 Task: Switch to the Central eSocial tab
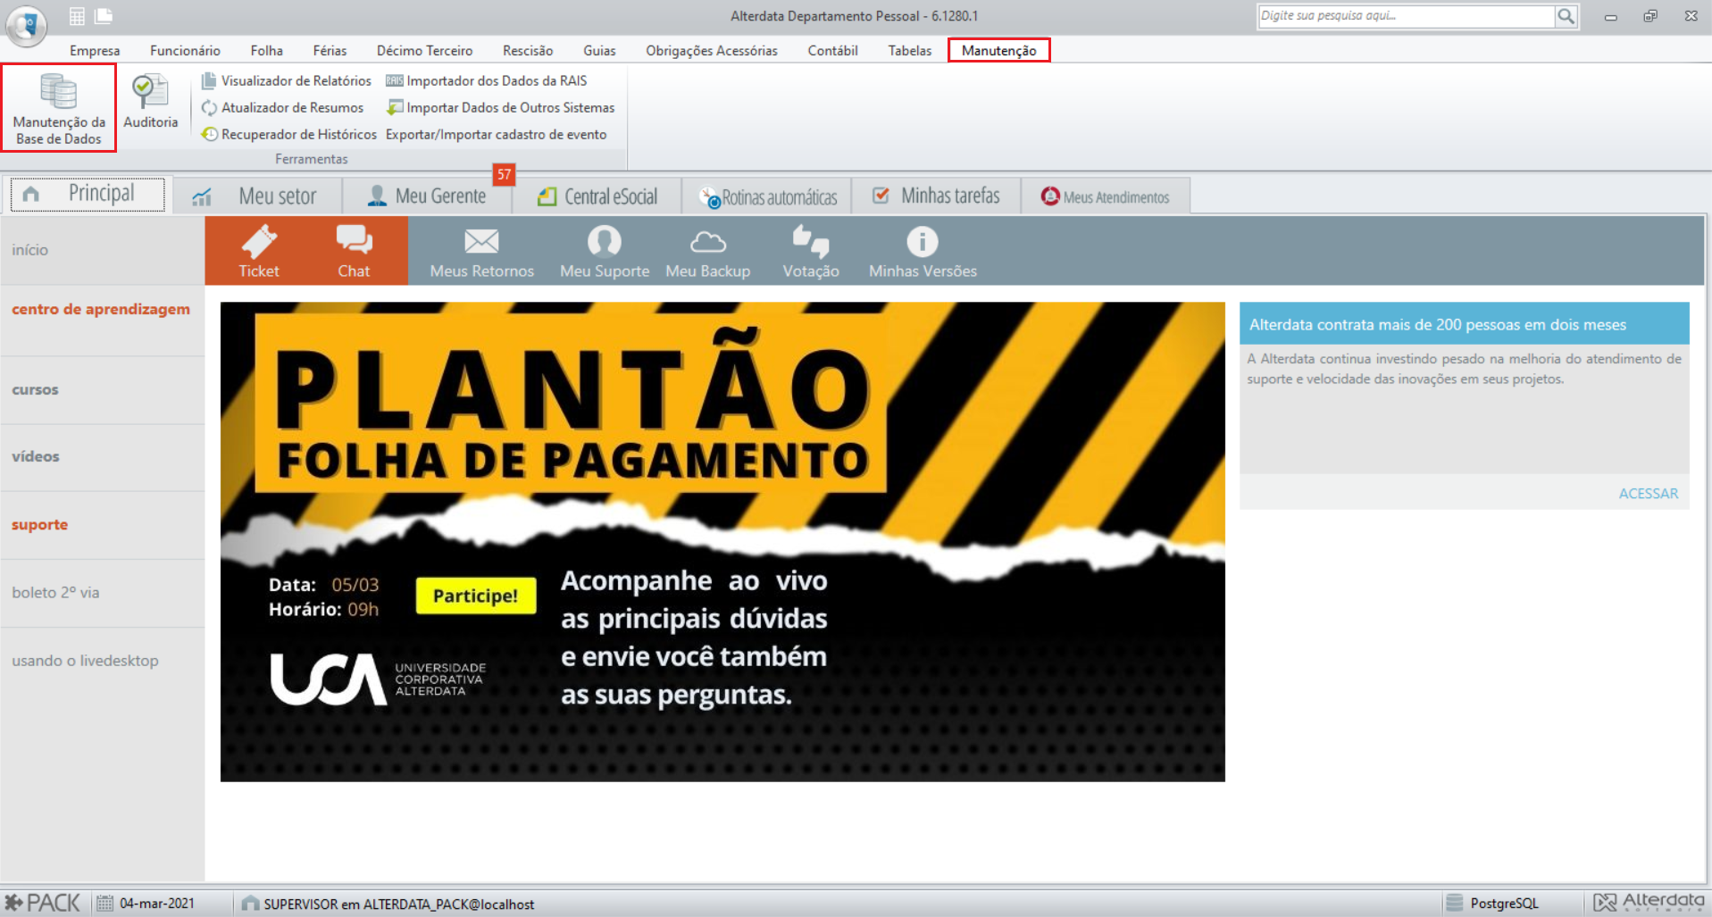[597, 196]
